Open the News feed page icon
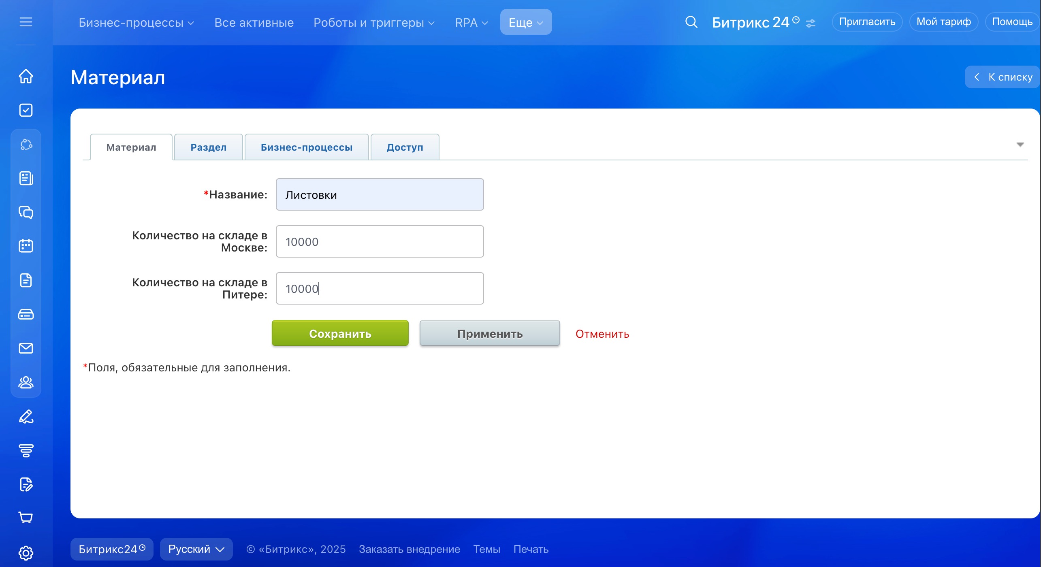The height and width of the screenshot is (567, 1041). click(x=26, y=178)
